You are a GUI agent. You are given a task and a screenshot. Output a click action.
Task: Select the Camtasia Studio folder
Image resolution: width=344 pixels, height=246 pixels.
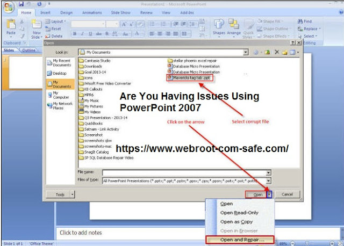(95, 61)
